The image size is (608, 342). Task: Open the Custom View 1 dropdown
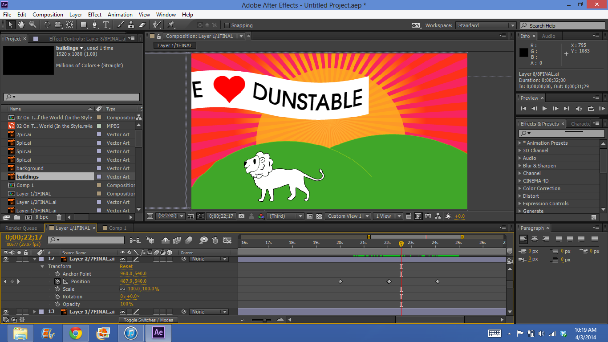click(348, 216)
